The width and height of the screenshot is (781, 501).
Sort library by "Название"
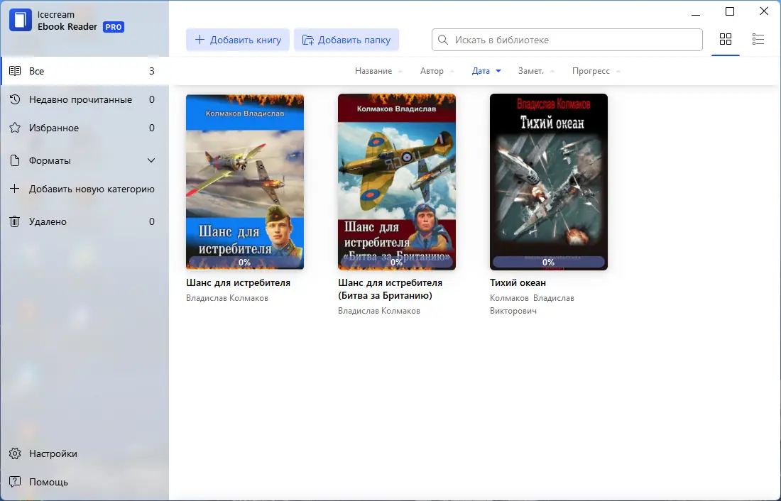[x=373, y=71]
